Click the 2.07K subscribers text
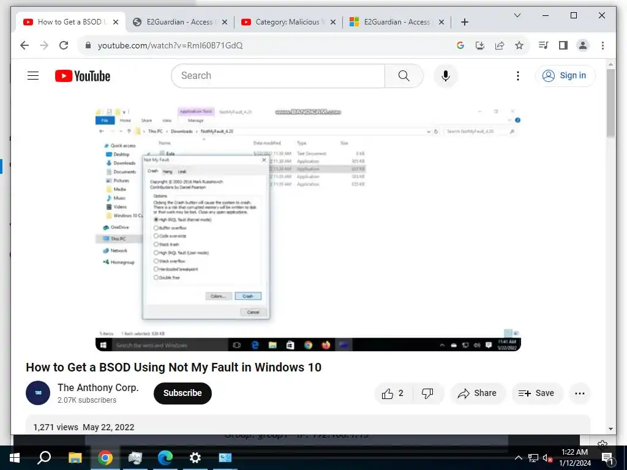Viewport: 627px width, 470px height. tap(87, 400)
